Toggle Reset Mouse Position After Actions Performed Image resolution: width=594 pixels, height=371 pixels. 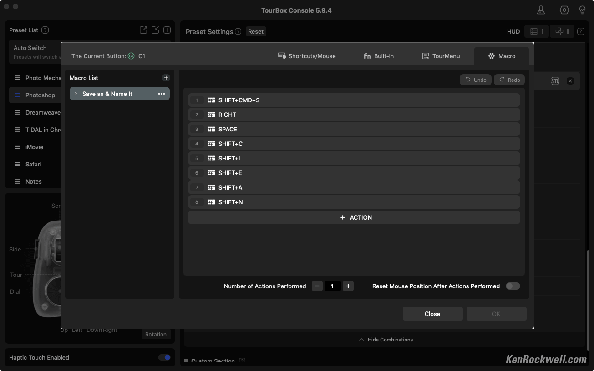(513, 286)
